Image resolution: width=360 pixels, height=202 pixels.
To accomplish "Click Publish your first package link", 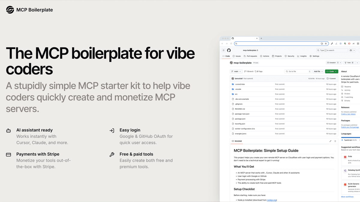I will (x=350, y=127).
